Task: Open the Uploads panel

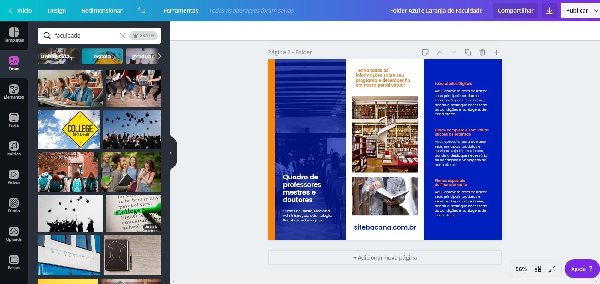Action: [x=14, y=234]
